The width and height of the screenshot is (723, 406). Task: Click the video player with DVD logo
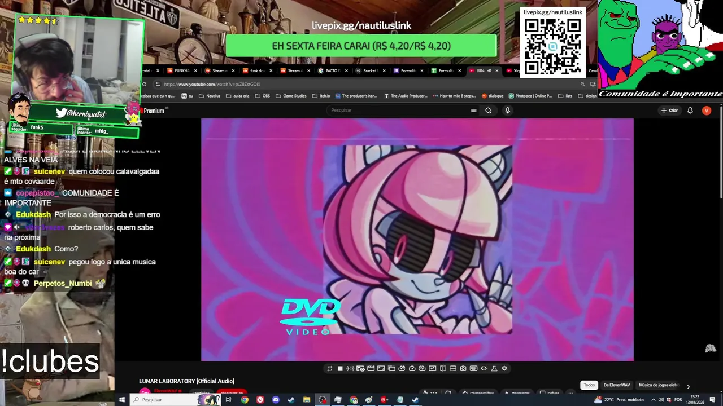(x=417, y=240)
